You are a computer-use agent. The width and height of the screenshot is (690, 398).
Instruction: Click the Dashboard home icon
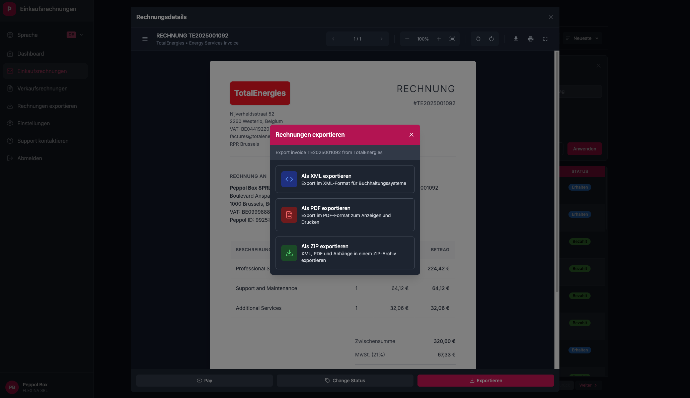point(10,54)
